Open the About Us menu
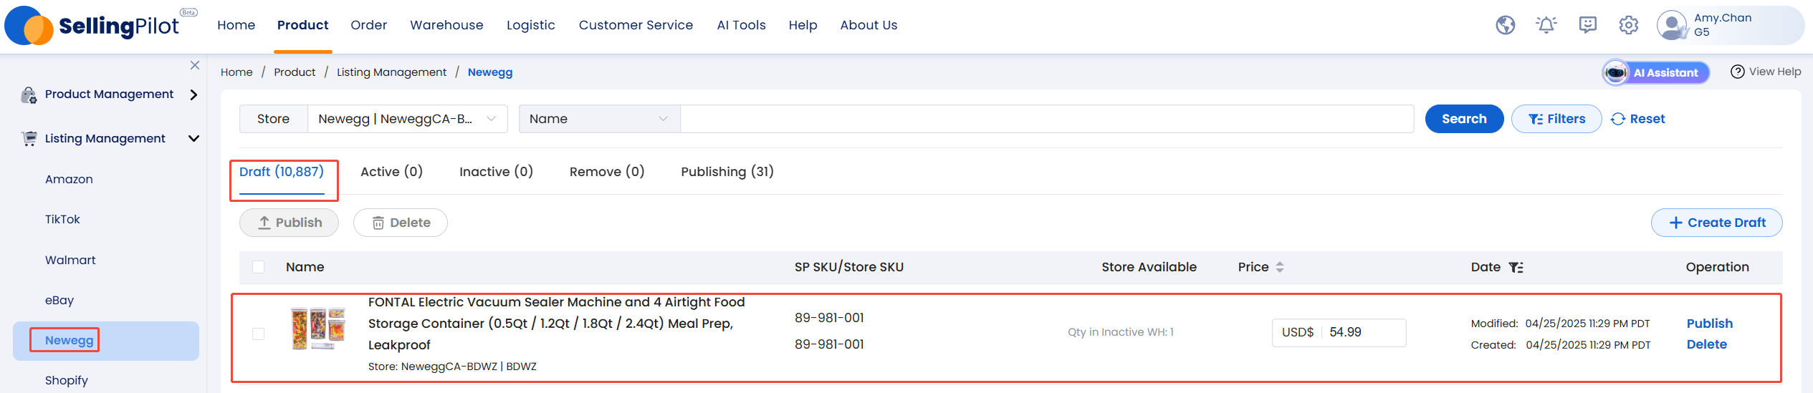Image resolution: width=1813 pixels, height=393 pixels. 869,25
